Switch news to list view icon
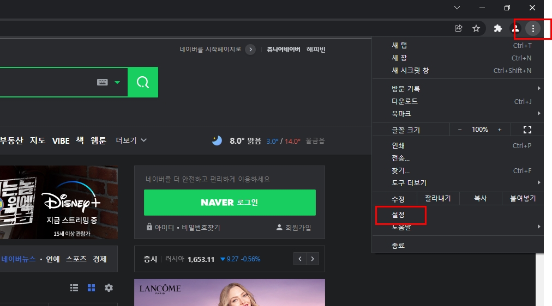This screenshot has width=552, height=306. (74, 287)
